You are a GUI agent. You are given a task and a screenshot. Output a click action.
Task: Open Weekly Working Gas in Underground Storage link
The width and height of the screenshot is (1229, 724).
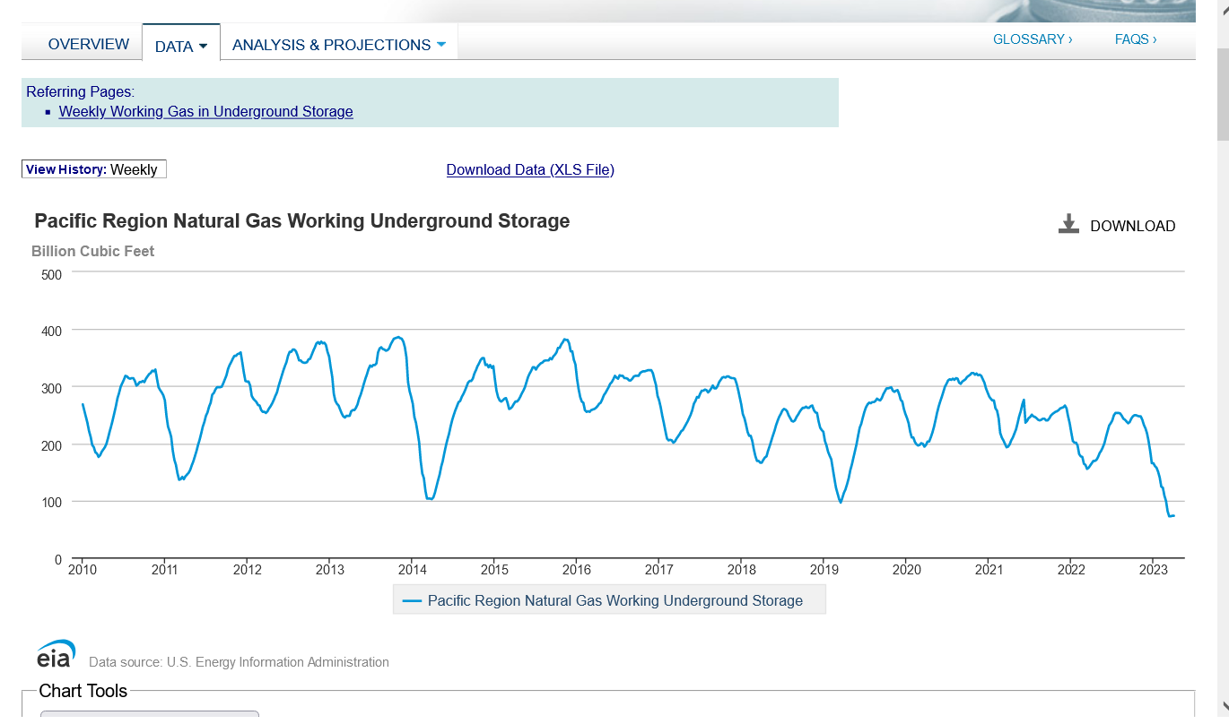click(205, 112)
